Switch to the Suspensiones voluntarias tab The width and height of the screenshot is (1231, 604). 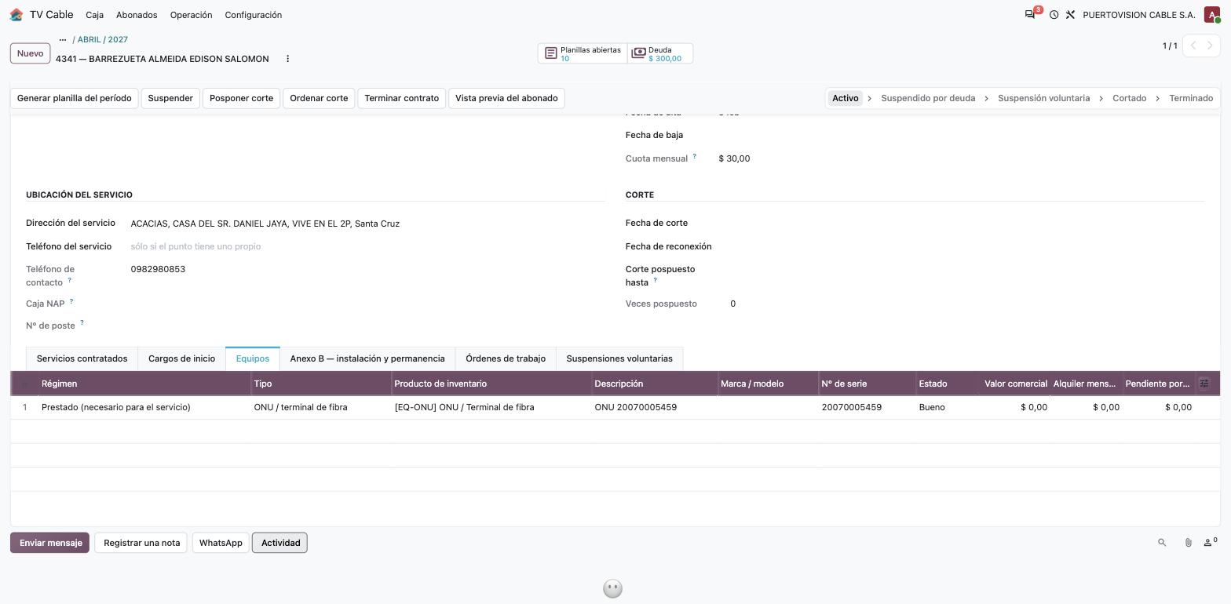[619, 358]
